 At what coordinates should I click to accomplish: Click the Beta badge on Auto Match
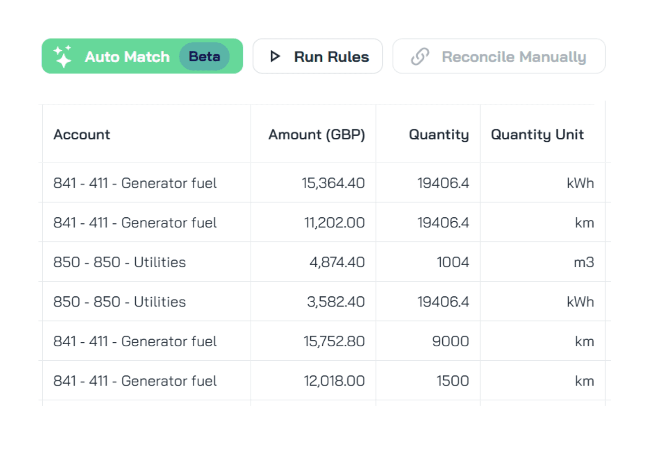(204, 56)
